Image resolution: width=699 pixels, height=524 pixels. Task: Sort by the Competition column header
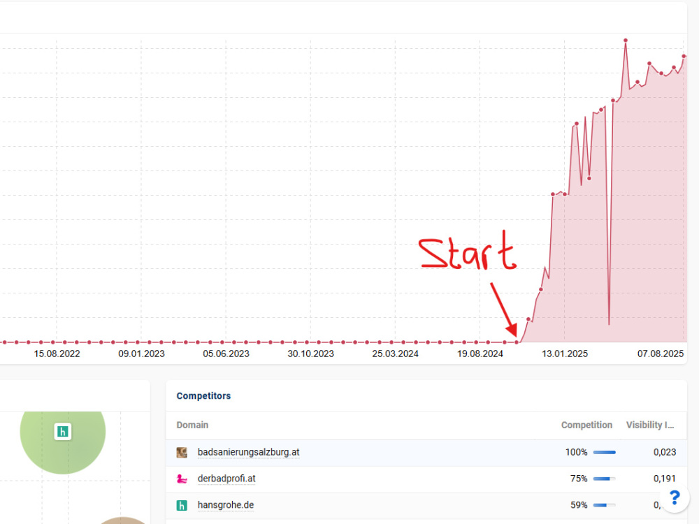point(586,425)
